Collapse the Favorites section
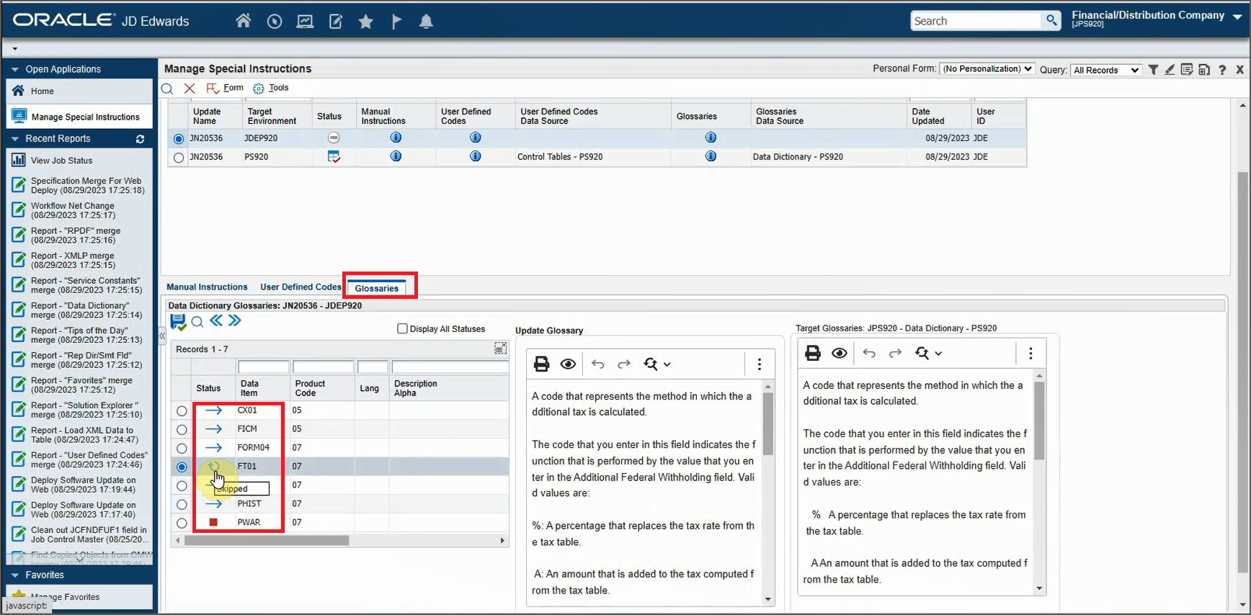Screen dimensions: 1251x615 15,575
